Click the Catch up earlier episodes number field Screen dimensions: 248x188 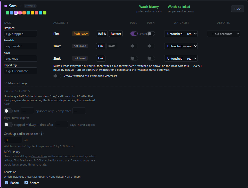(x=13, y=140)
